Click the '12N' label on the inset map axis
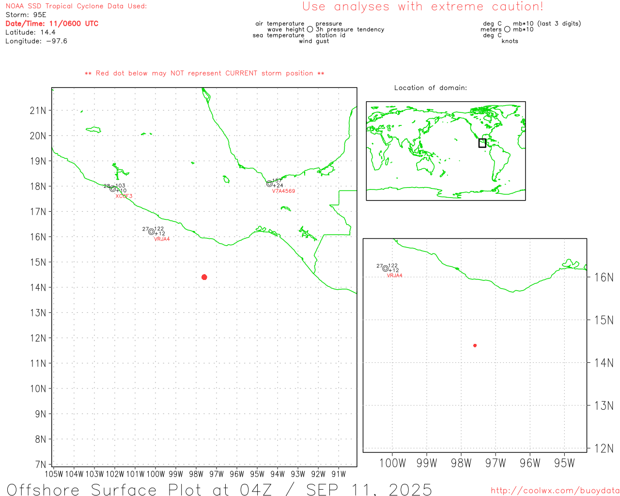Image resolution: width=620 pixels, height=496 pixels. (x=604, y=449)
